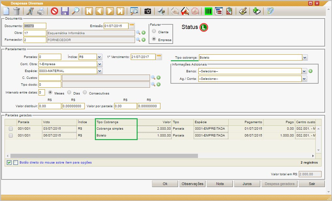332x201 pixels.
Task: Open the Tipo cobrança dropdown
Action: [x=305, y=58]
